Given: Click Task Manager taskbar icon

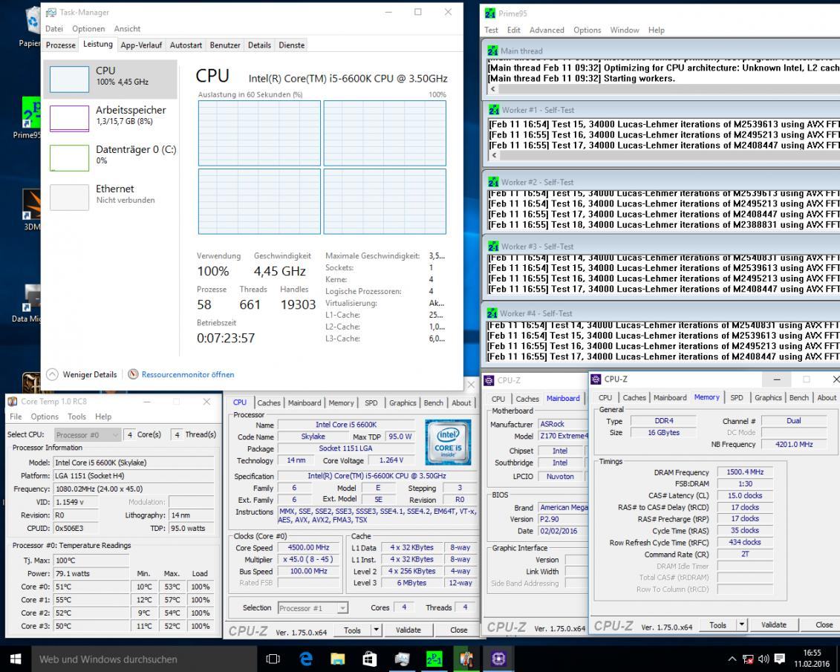Looking at the screenshot, I should pyautogui.click(x=402, y=659).
